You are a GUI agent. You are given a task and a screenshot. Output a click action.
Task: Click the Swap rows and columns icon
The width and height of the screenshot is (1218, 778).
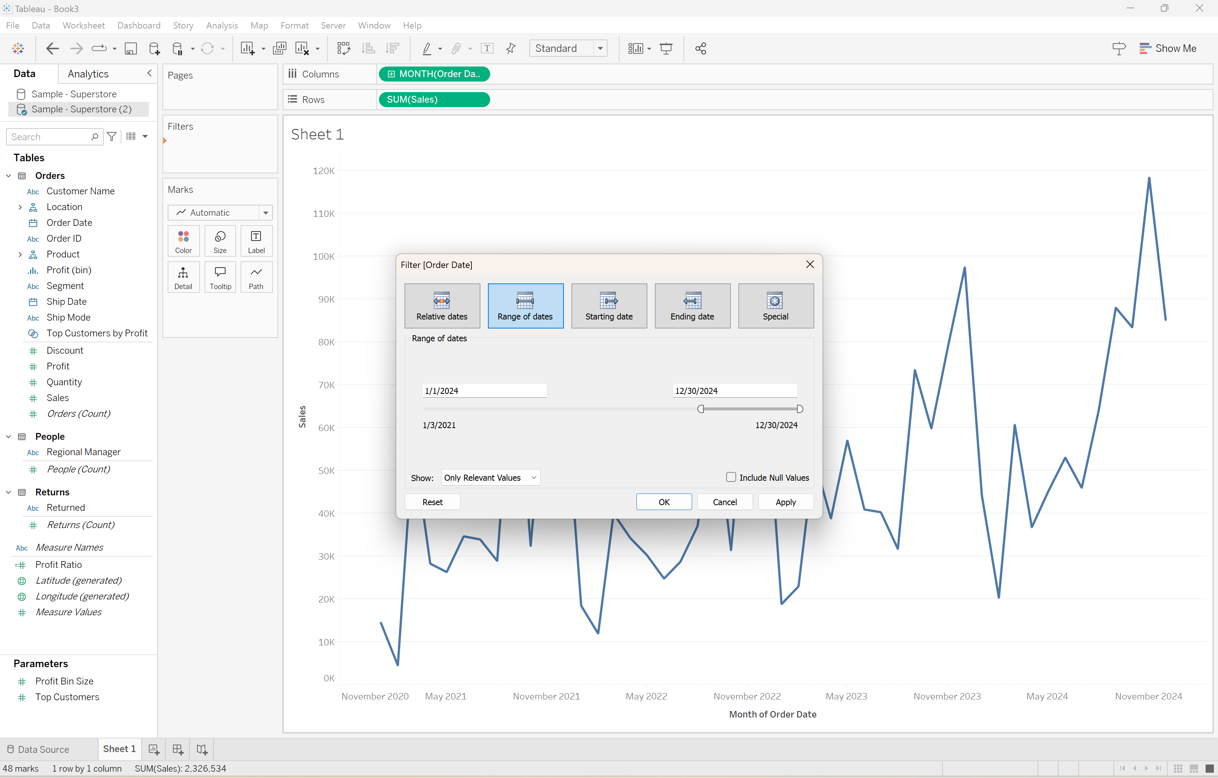coord(344,48)
